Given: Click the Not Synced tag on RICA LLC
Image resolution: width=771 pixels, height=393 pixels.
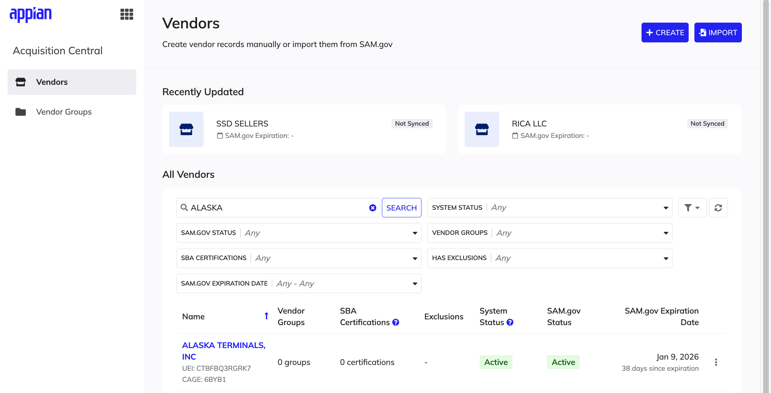Looking at the screenshot, I should click(707, 124).
